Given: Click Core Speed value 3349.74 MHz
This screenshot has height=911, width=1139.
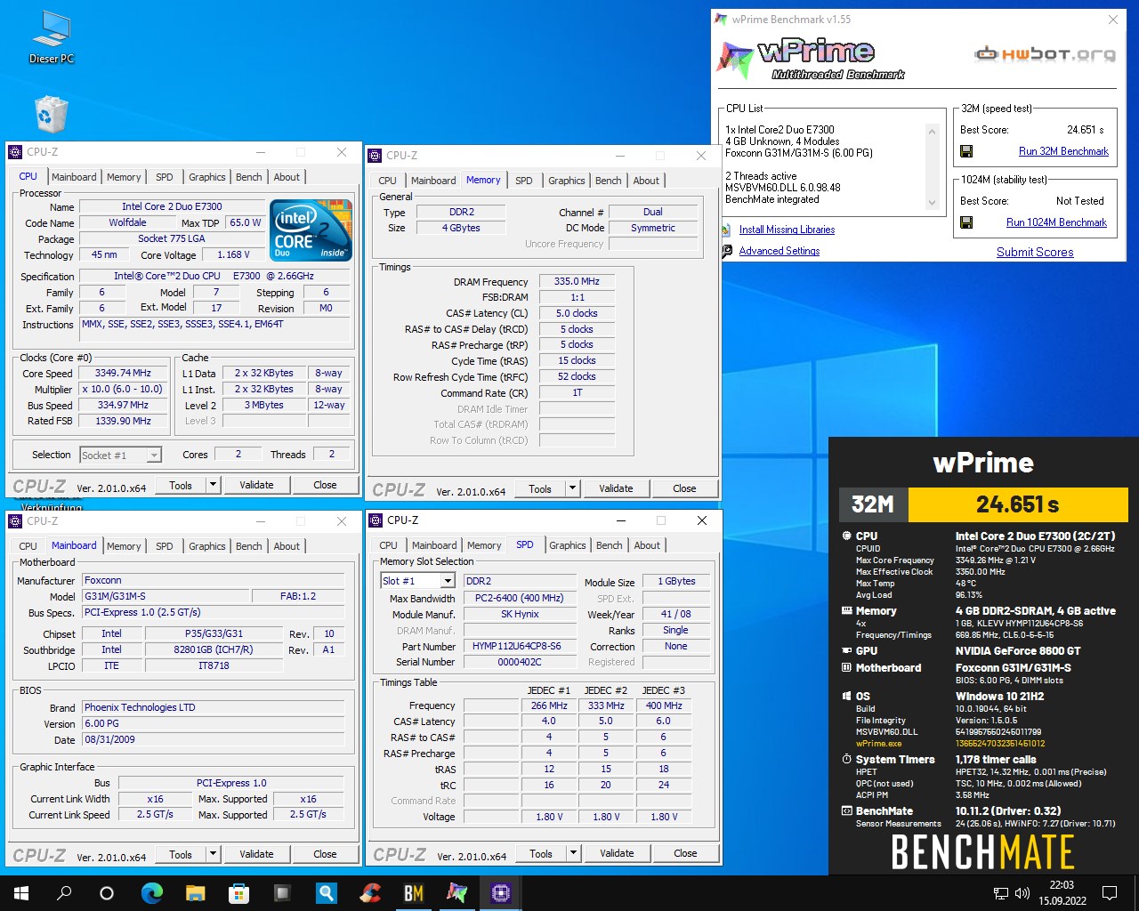Looking at the screenshot, I should [x=123, y=374].
